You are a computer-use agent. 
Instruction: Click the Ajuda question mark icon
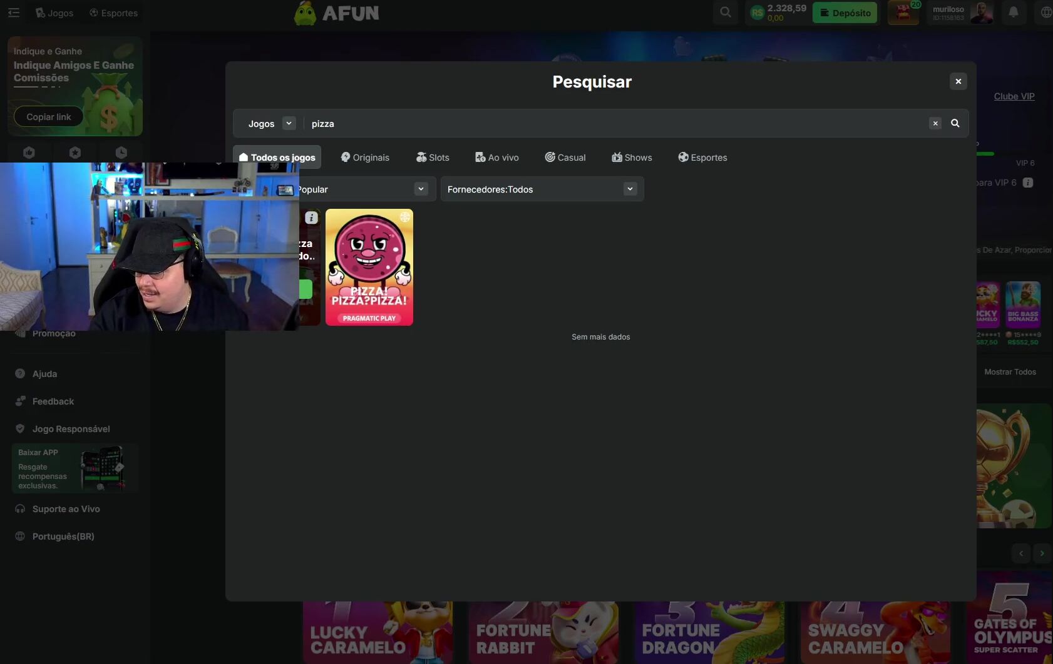pos(20,373)
